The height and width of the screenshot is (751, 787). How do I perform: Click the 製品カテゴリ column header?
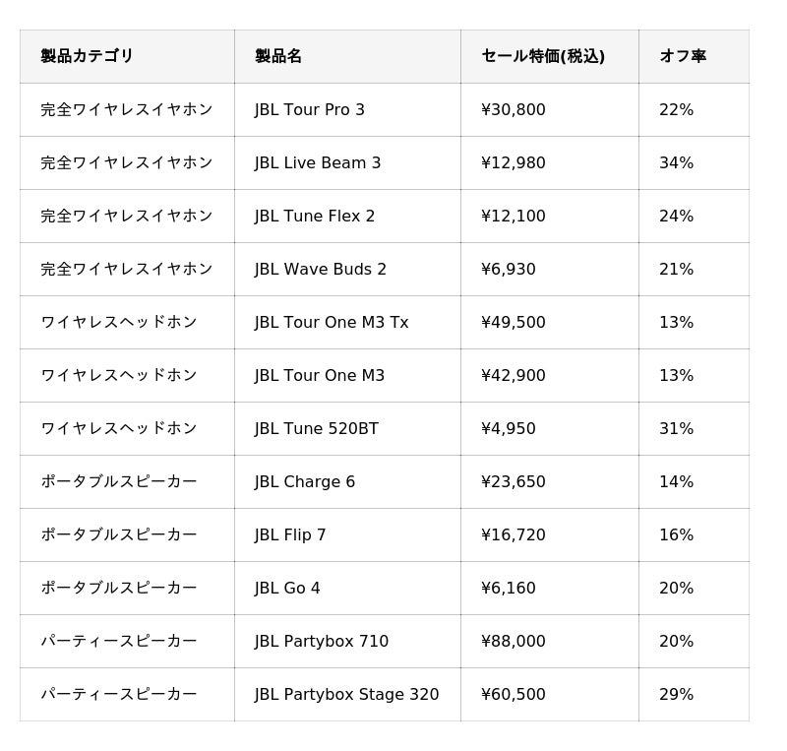pyautogui.click(x=87, y=57)
